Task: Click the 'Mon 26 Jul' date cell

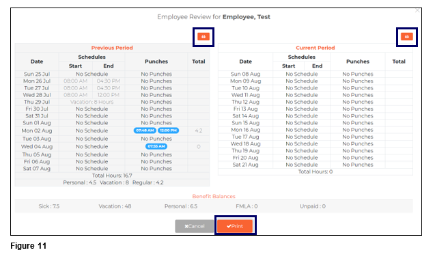Action: click(x=37, y=81)
